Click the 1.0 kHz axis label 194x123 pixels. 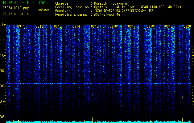coord(2,55)
